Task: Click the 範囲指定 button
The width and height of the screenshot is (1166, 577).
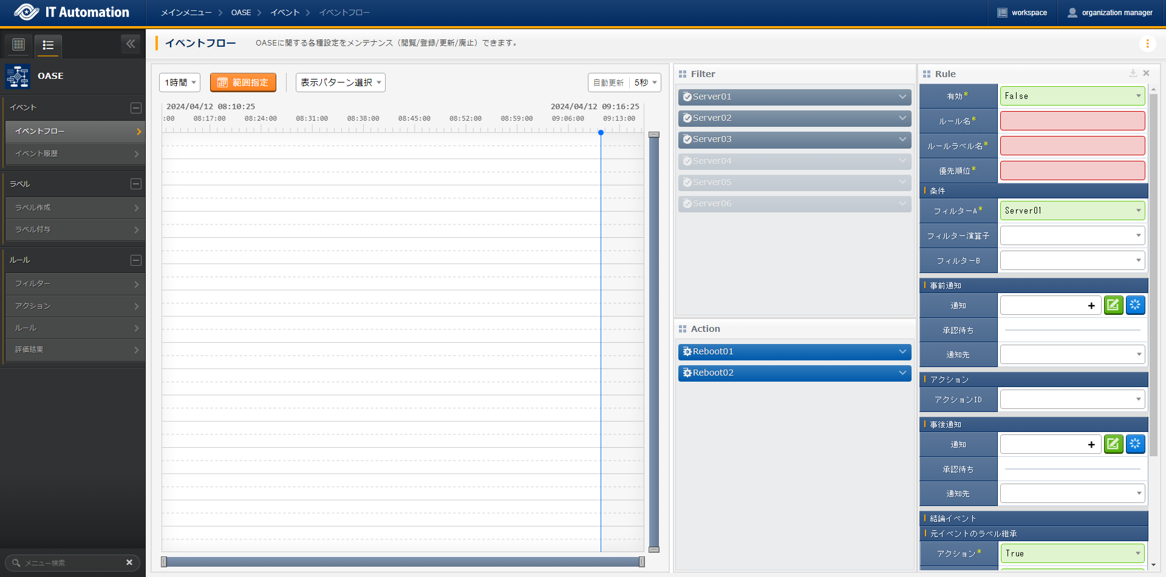Action: [243, 83]
